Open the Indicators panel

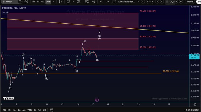[x=69, y=2]
